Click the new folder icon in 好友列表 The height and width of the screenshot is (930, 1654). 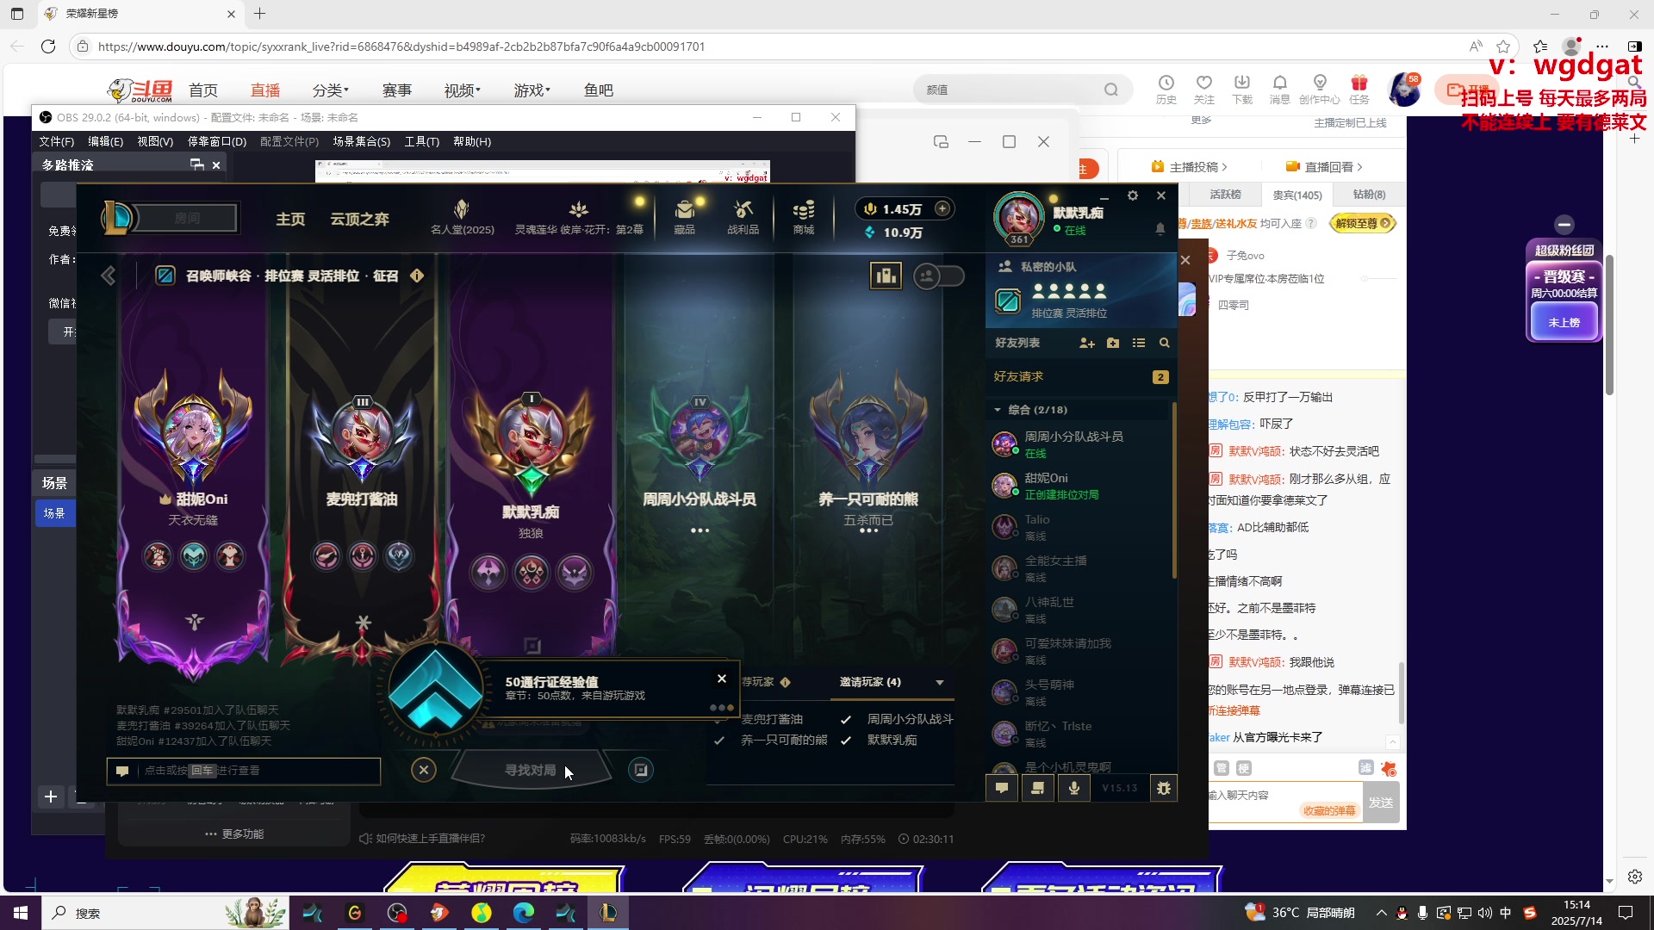(x=1113, y=343)
